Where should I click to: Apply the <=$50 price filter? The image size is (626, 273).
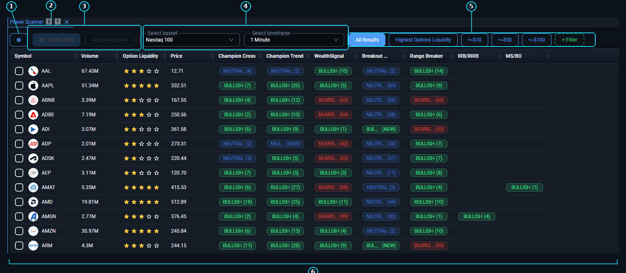(x=505, y=40)
